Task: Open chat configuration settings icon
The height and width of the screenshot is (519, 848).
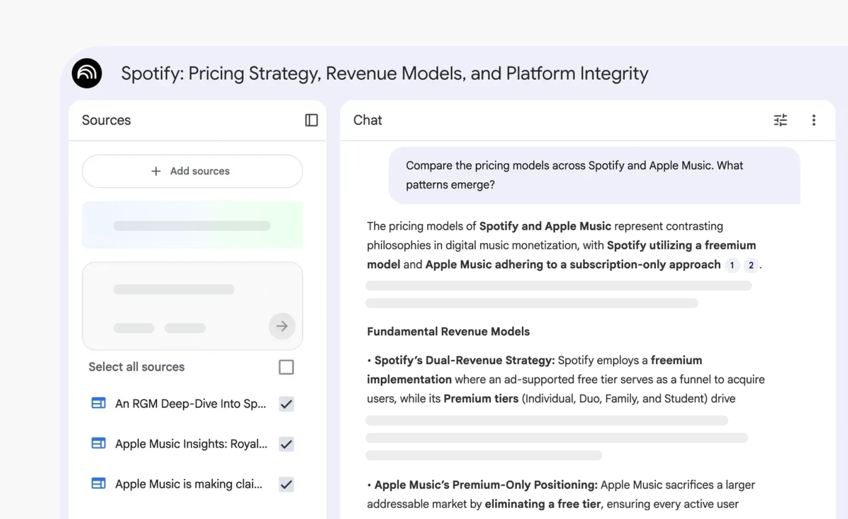Action: tap(781, 120)
